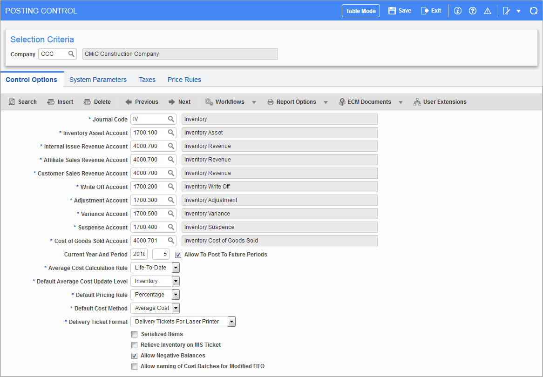The height and width of the screenshot is (377, 543).
Task: Open the Average Cost Calculation Rule selector
Action: pyautogui.click(x=176, y=267)
